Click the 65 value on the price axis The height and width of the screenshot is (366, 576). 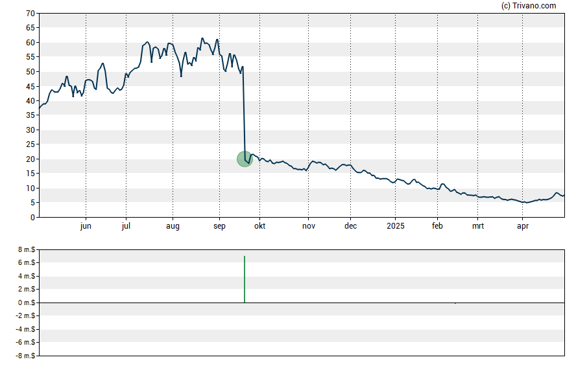pos(30,28)
